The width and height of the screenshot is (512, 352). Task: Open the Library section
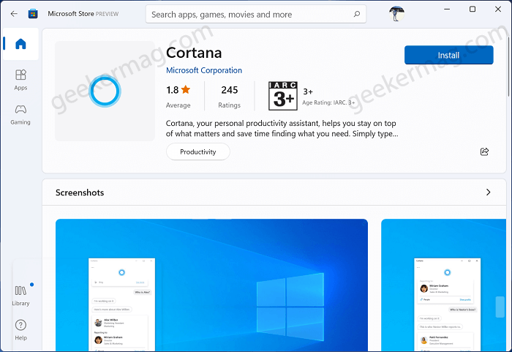(x=20, y=296)
